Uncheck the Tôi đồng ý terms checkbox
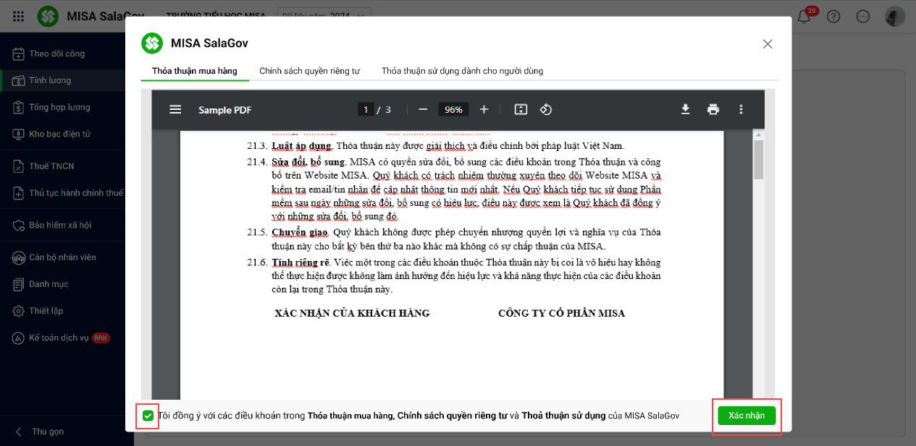 (148, 416)
